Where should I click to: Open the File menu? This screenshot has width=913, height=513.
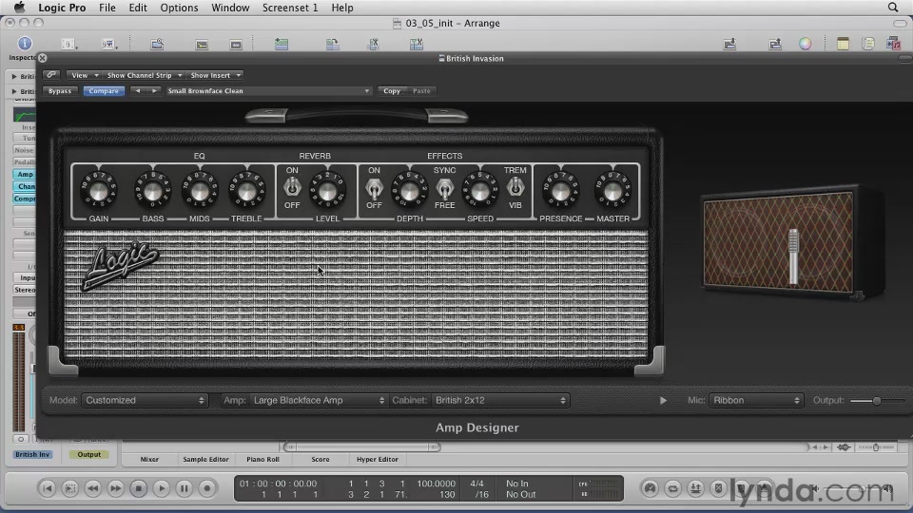click(107, 8)
